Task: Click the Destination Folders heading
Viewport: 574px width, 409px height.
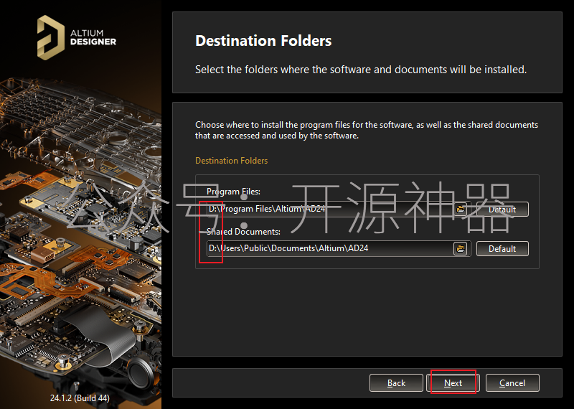Action: 263,41
